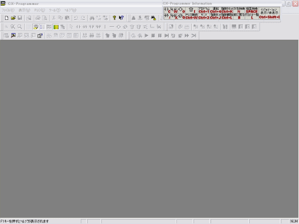The height and width of the screenshot is (224, 299).
Task: Open the 表示(V) menu
Action: point(24,10)
